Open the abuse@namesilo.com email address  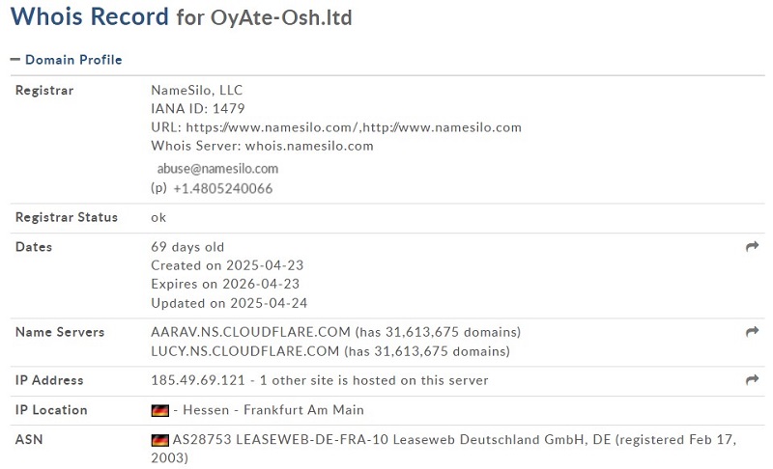pos(217,169)
